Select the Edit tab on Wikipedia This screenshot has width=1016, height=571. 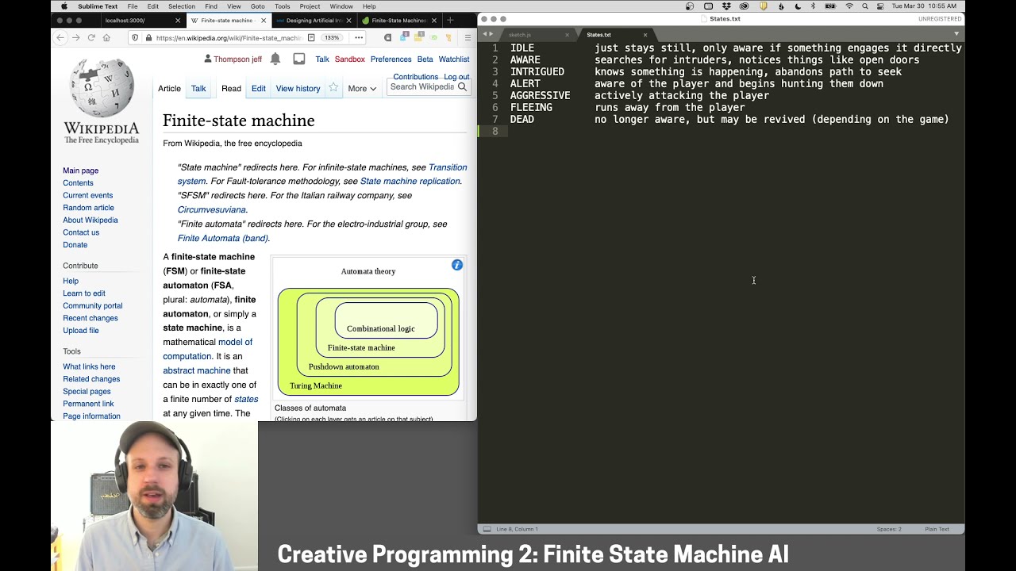259,89
